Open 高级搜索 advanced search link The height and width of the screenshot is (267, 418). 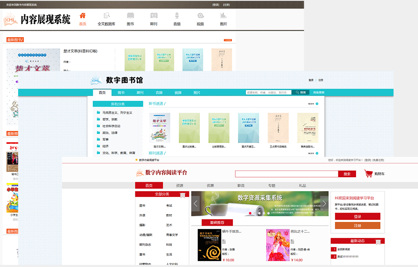(318, 92)
